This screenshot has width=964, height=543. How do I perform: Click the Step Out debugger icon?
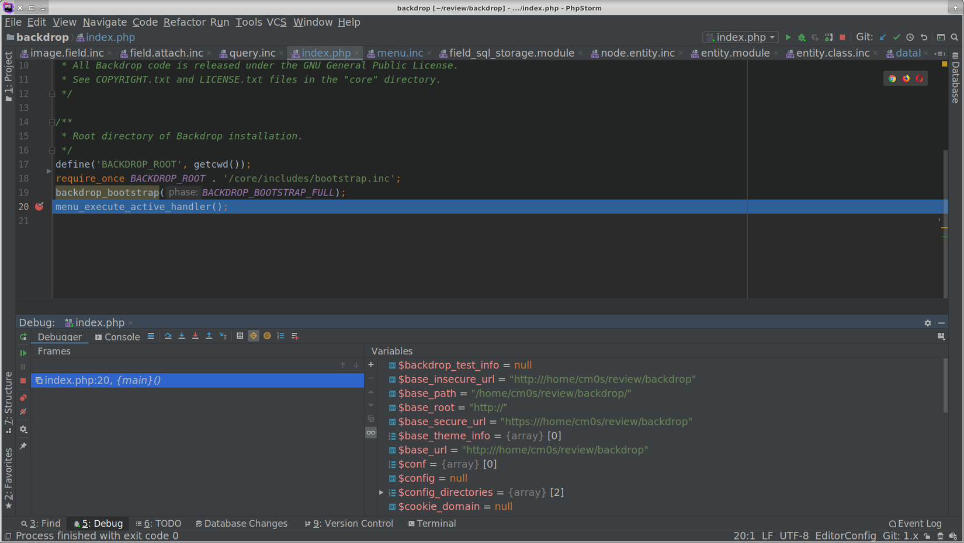[x=209, y=336]
